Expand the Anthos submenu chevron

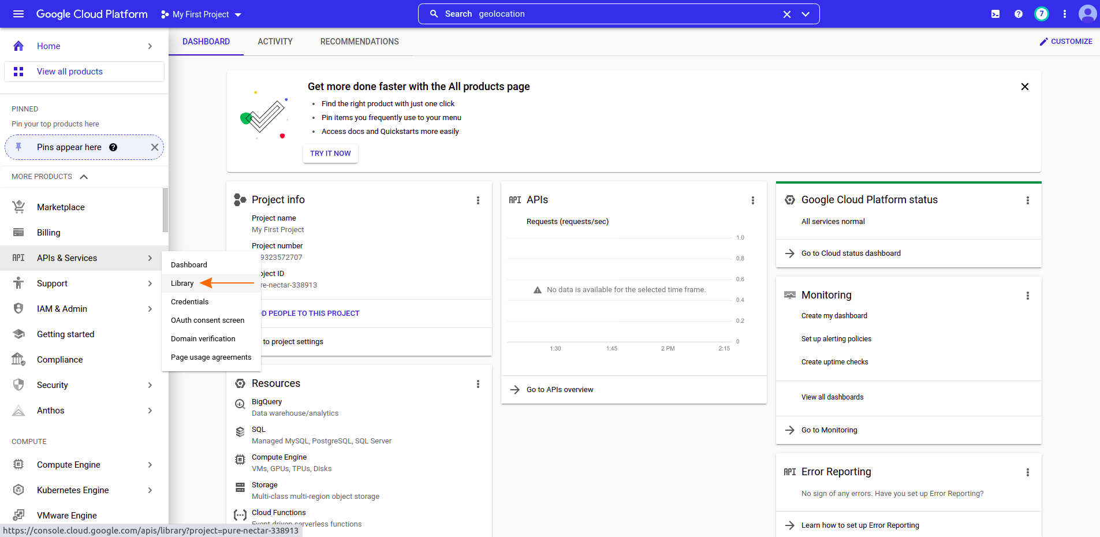[150, 411]
